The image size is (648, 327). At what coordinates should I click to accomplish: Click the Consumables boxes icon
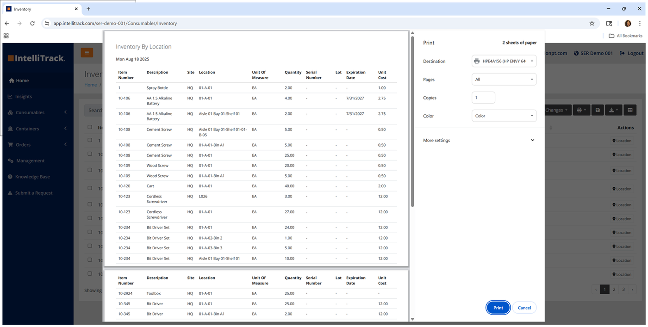point(11,112)
